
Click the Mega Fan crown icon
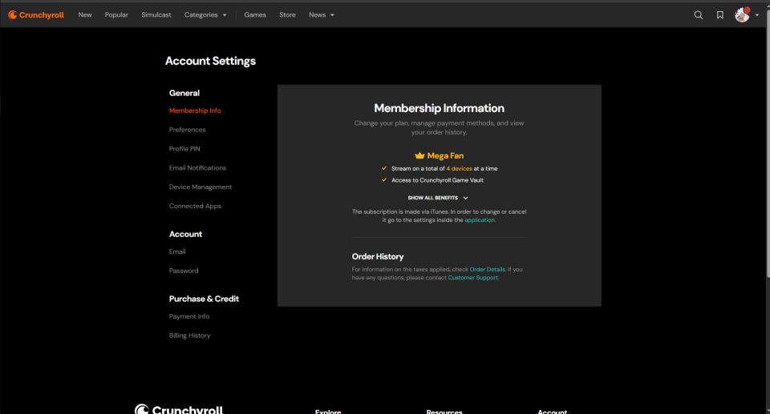[x=419, y=155]
